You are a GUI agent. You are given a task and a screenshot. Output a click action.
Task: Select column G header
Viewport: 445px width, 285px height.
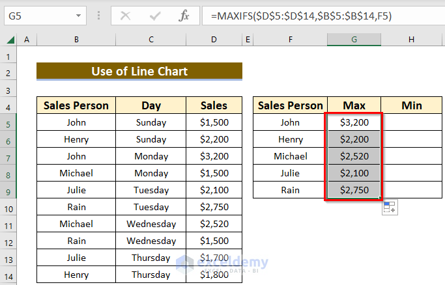coord(354,40)
